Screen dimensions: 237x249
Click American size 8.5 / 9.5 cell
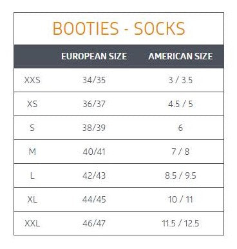click(x=180, y=175)
